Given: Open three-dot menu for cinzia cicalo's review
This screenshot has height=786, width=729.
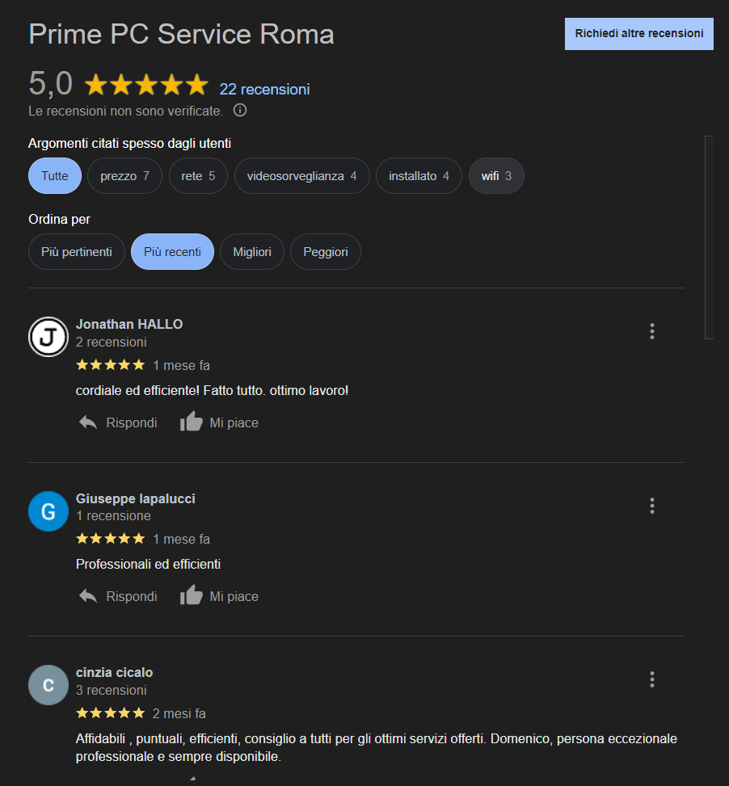Looking at the screenshot, I should [x=651, y=679].
